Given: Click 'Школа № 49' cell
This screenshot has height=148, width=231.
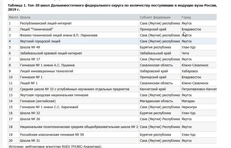Looking at the screenshot, I should pos(30,47).
